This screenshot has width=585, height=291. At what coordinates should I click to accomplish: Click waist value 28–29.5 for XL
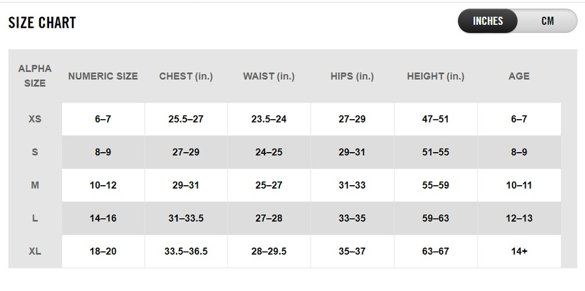[x=268, y=251]
